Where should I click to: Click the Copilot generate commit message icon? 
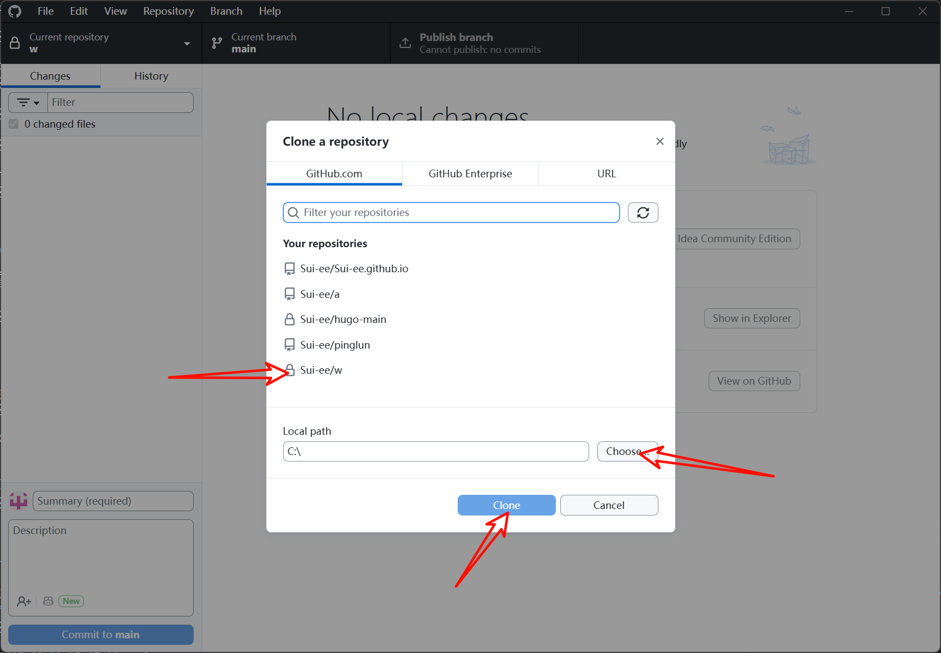pos(48,601)
